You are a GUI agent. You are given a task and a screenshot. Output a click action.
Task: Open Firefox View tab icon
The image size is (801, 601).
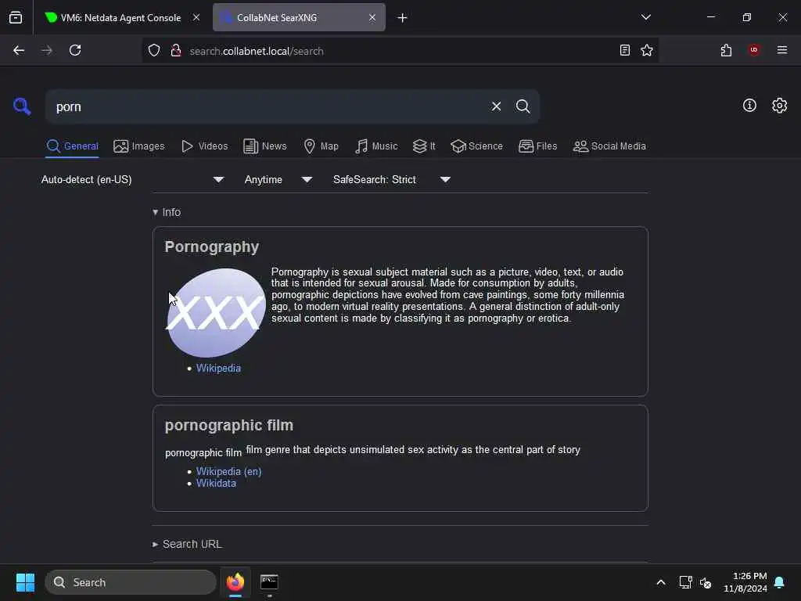pos(16,17)
